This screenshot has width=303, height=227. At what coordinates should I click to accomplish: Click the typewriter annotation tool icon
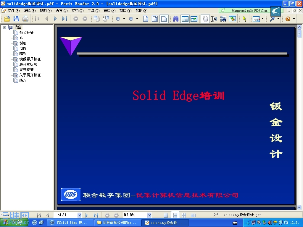[x=256, y=19]
